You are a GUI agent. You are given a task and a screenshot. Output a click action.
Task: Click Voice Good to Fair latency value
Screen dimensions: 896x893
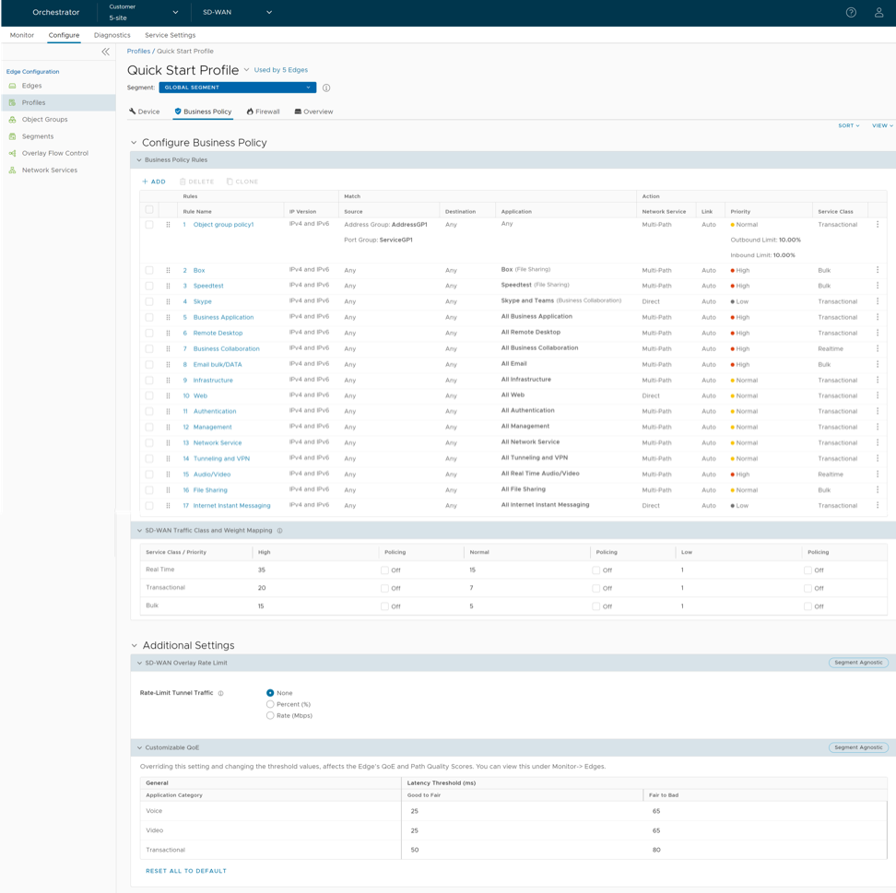pos(415,811)
